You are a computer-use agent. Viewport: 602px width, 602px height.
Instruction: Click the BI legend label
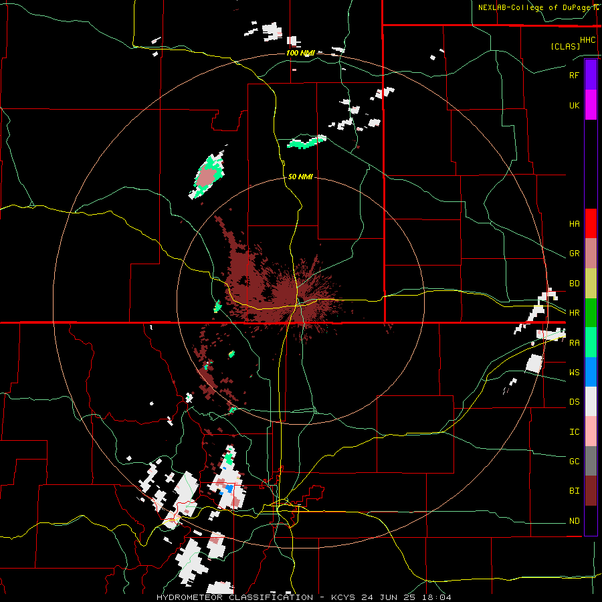(x=574, y=491)
